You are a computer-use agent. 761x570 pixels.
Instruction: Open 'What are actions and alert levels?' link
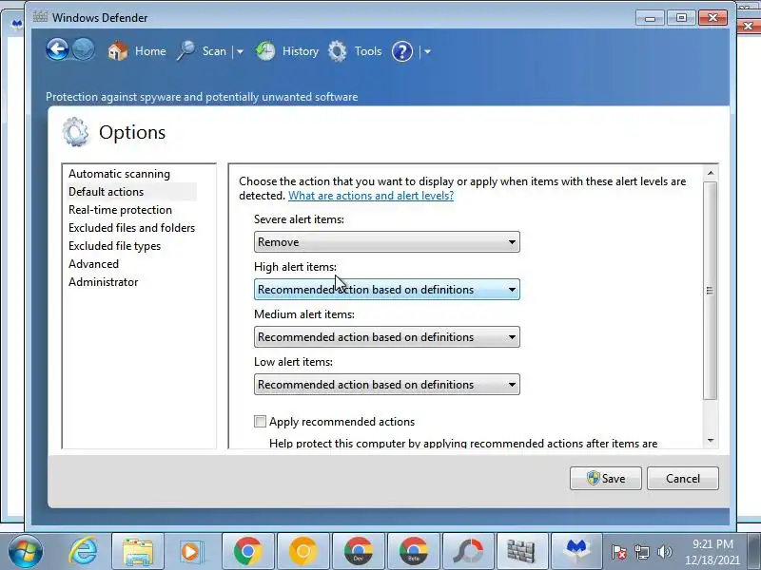371,196
